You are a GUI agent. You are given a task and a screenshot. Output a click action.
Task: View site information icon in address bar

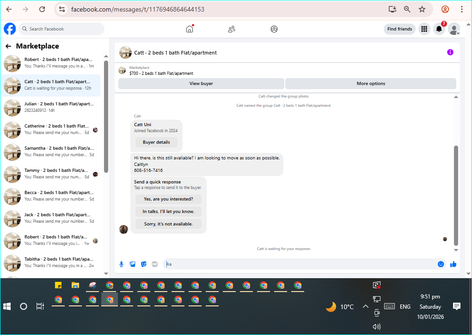tap(61, 9)
